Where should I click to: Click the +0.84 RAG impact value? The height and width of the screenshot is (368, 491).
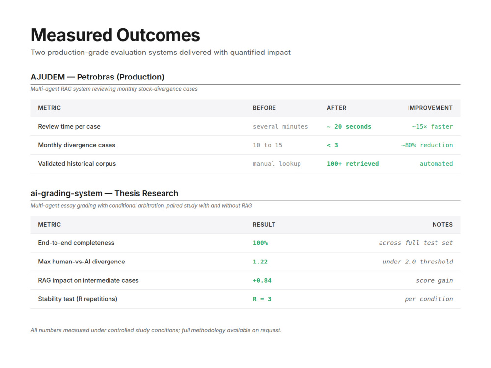(262, 280)
